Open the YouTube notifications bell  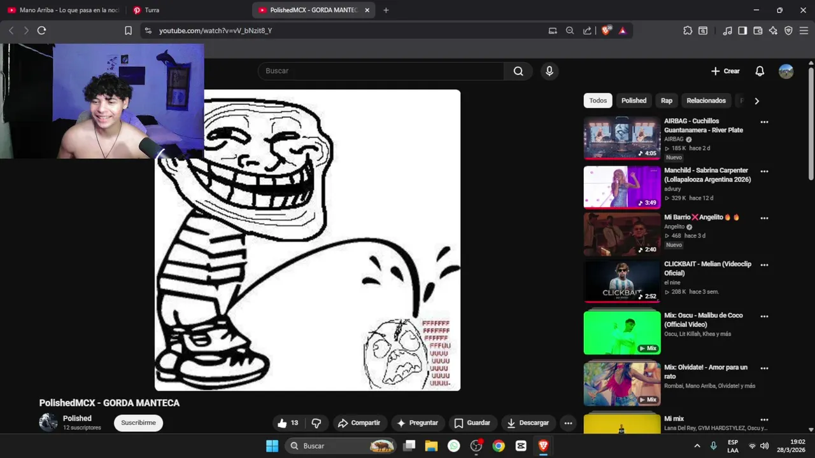click(760, 71)
